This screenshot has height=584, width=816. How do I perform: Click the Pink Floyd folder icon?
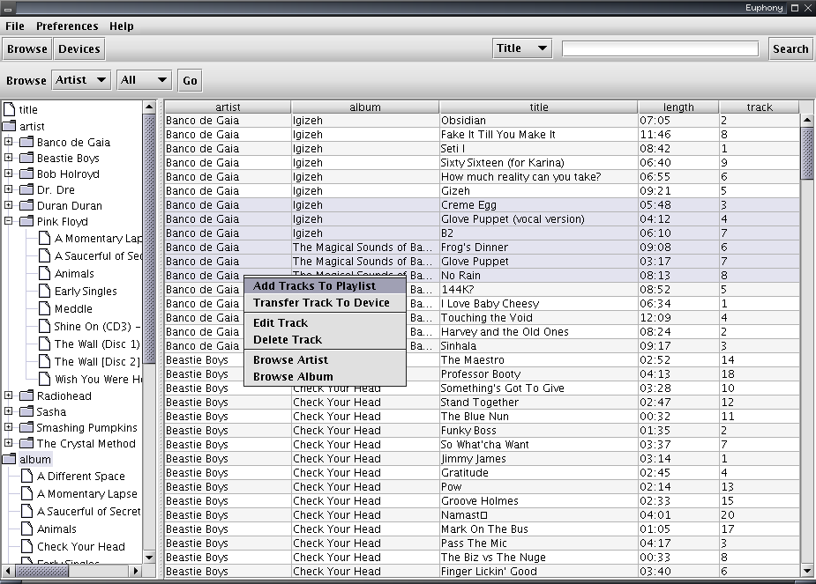tap(26, 221)
